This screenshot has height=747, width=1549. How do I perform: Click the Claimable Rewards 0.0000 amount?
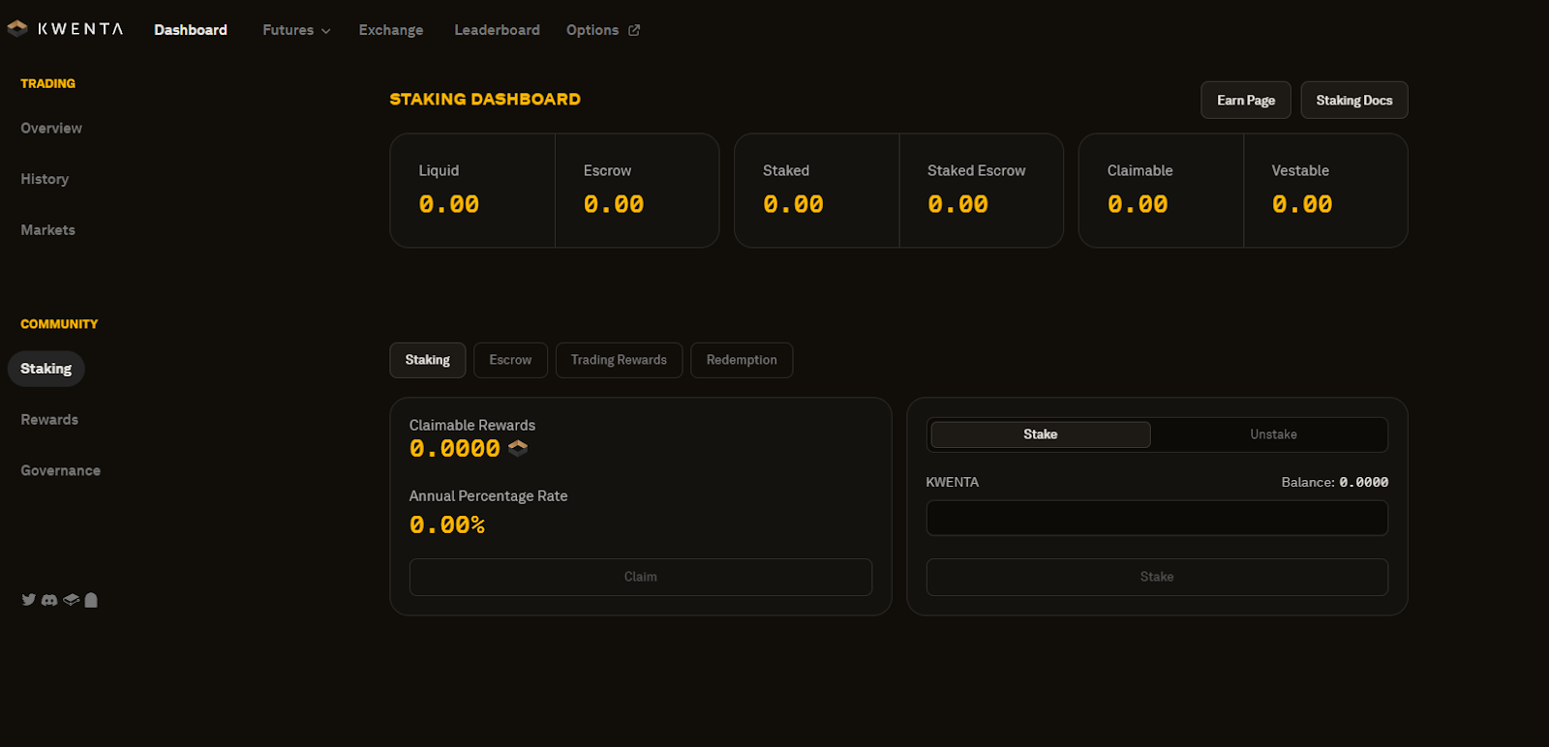coord(455,448)
